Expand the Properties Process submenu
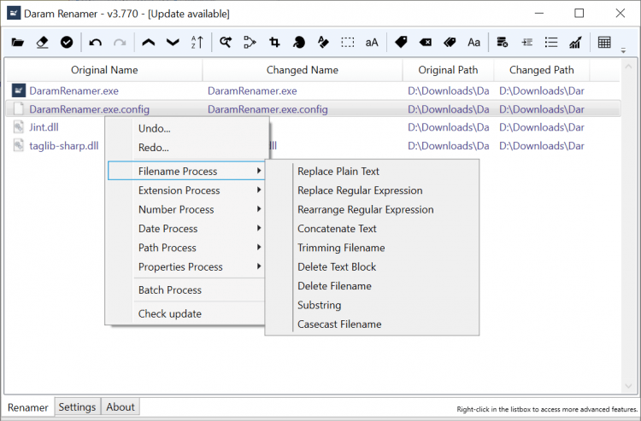This screenshot has width=641, height=421. (186, 266)
